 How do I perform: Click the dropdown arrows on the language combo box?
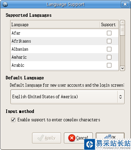point(121,97)
